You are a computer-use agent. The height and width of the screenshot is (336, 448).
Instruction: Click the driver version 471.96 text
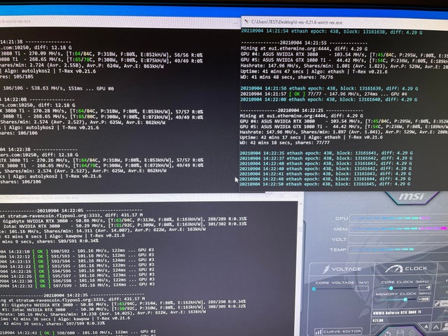[378, 321]
